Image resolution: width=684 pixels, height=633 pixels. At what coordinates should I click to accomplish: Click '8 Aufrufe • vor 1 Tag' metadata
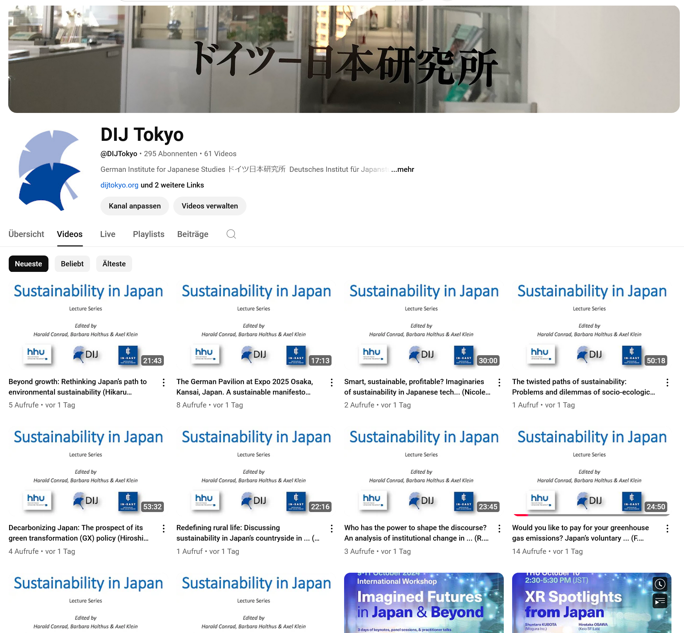coord(210,405)
